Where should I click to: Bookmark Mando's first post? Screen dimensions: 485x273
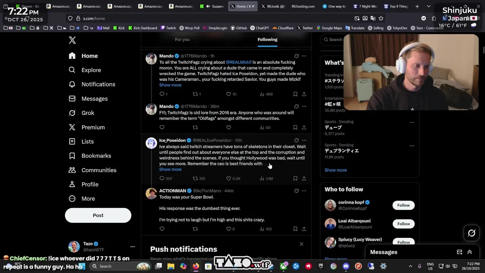tap(295, 94)
